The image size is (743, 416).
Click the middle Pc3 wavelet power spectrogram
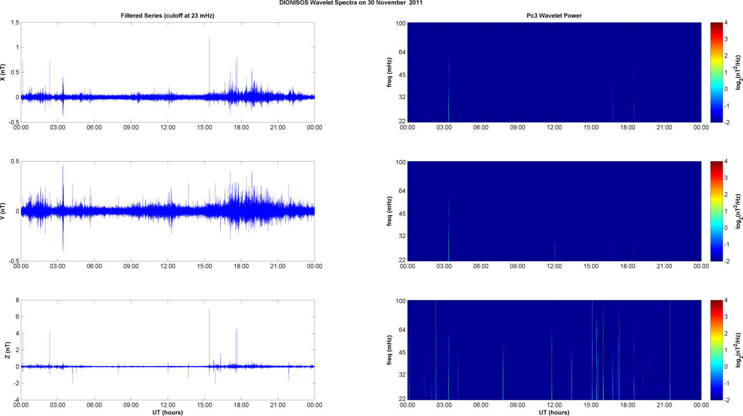point(554,211)
